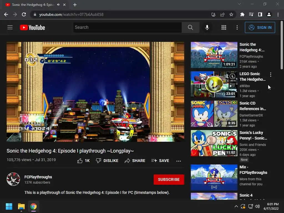Screen dimensions: 284x213
Task: Reload the YouTube page
Action: coord(24,14)
